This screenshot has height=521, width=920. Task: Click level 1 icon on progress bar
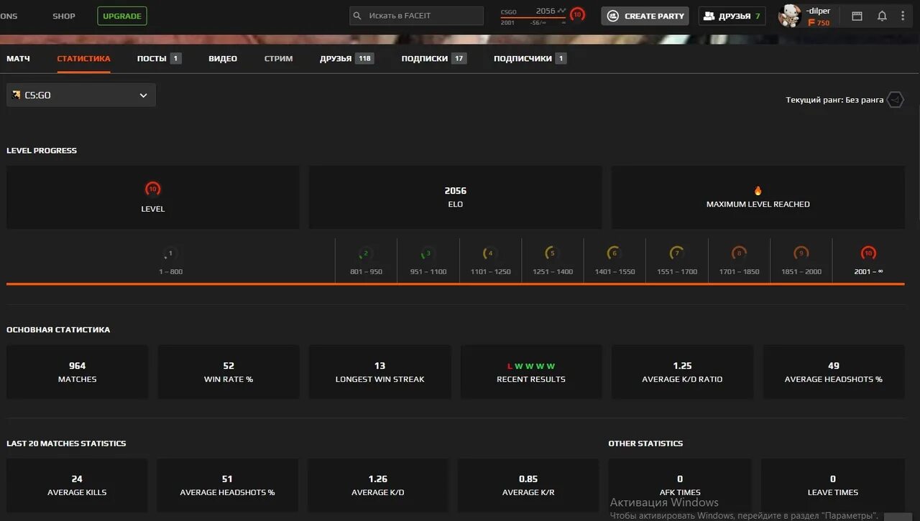(x=170, y=253)
